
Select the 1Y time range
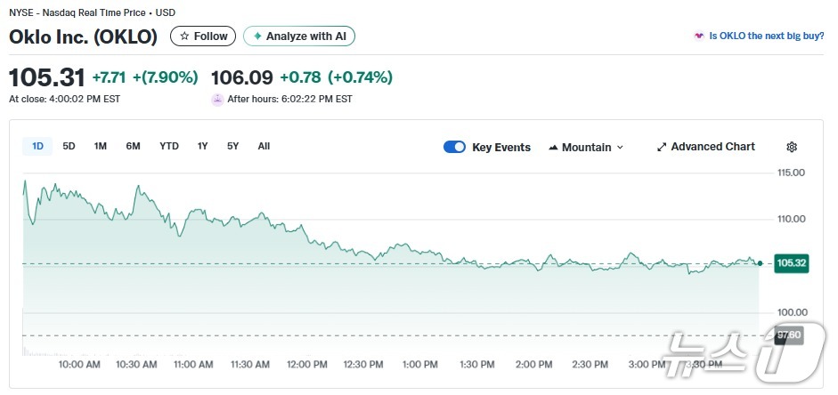coord(203,146)
